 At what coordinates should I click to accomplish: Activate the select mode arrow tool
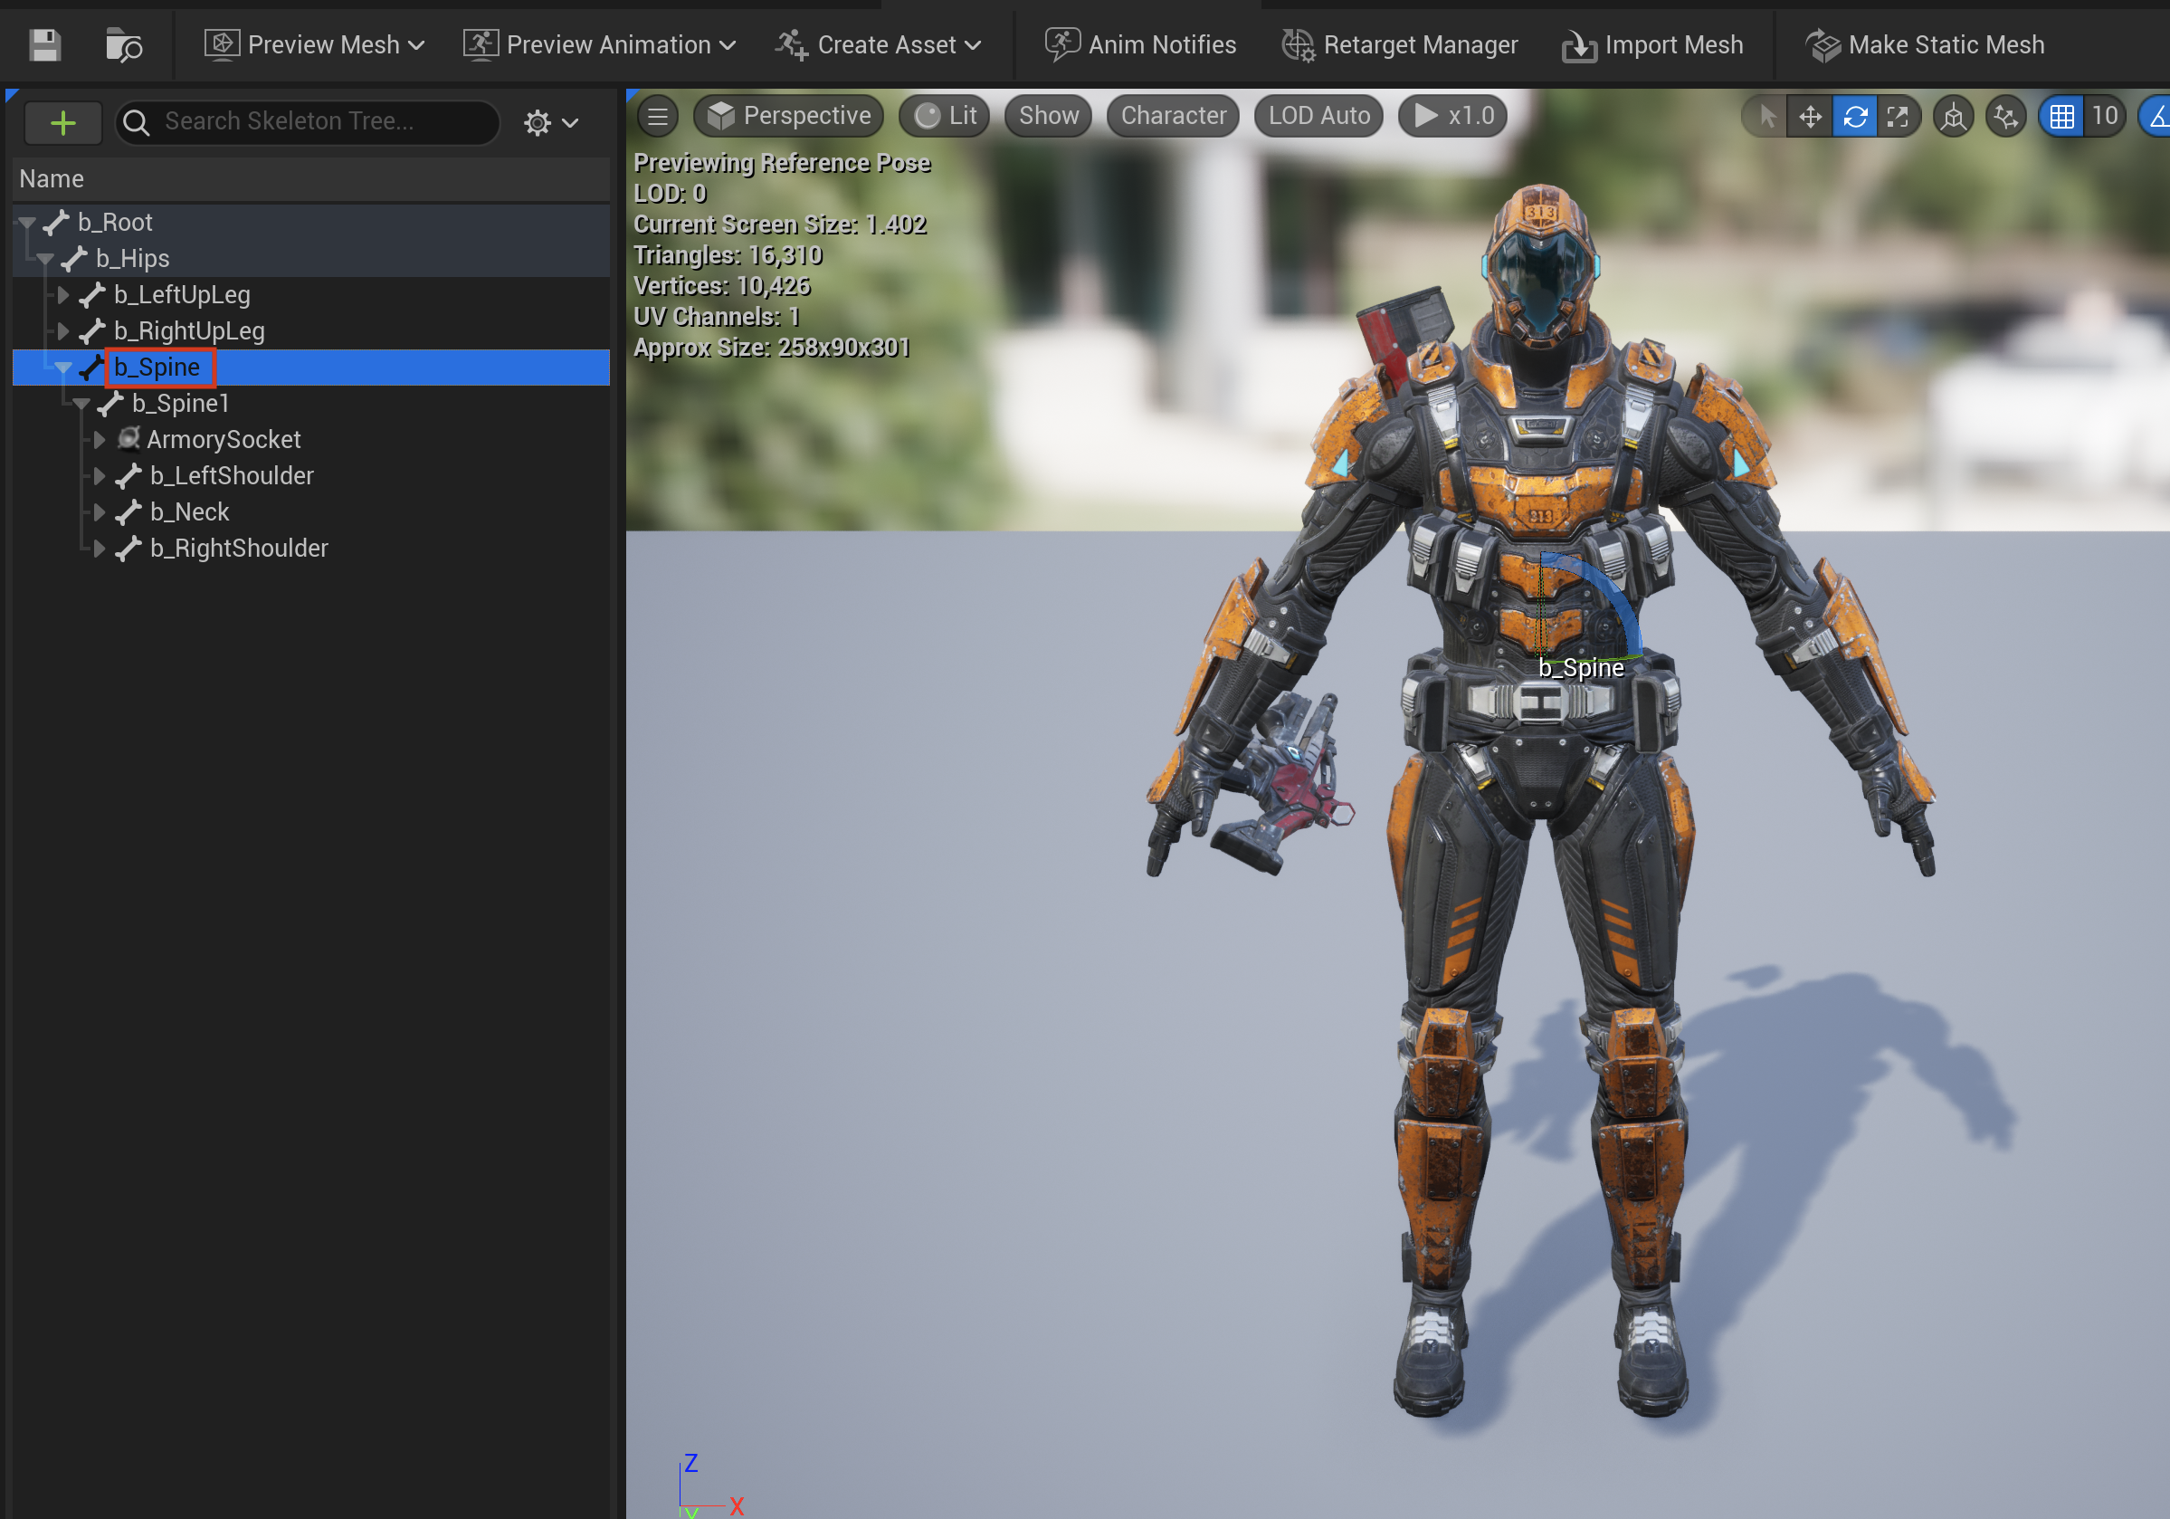click(1766, 116)
